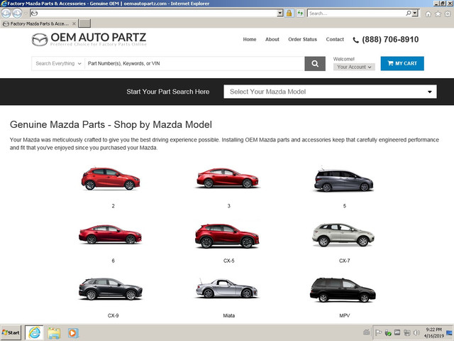
Task: Expand the Search Everything category dropdown
Action: [x=58, y=63]
